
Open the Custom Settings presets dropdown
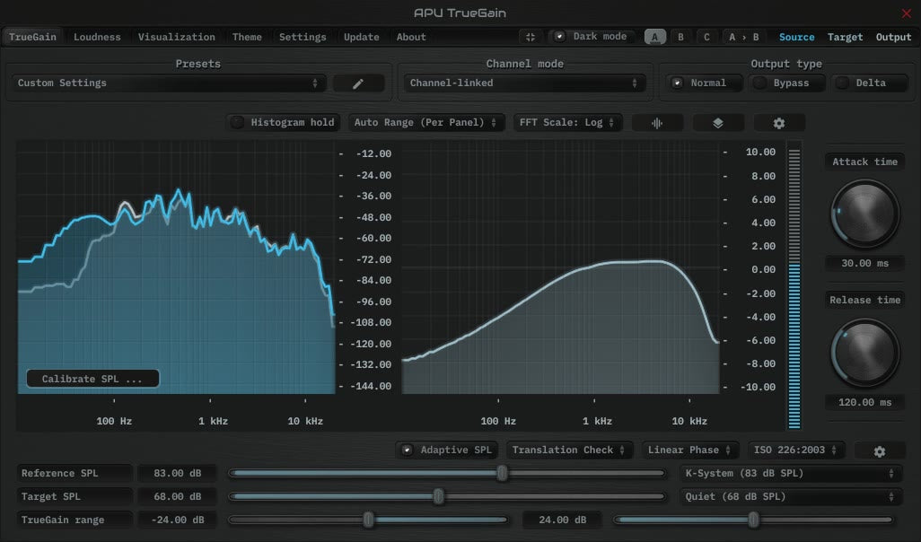tap(169, 83)
